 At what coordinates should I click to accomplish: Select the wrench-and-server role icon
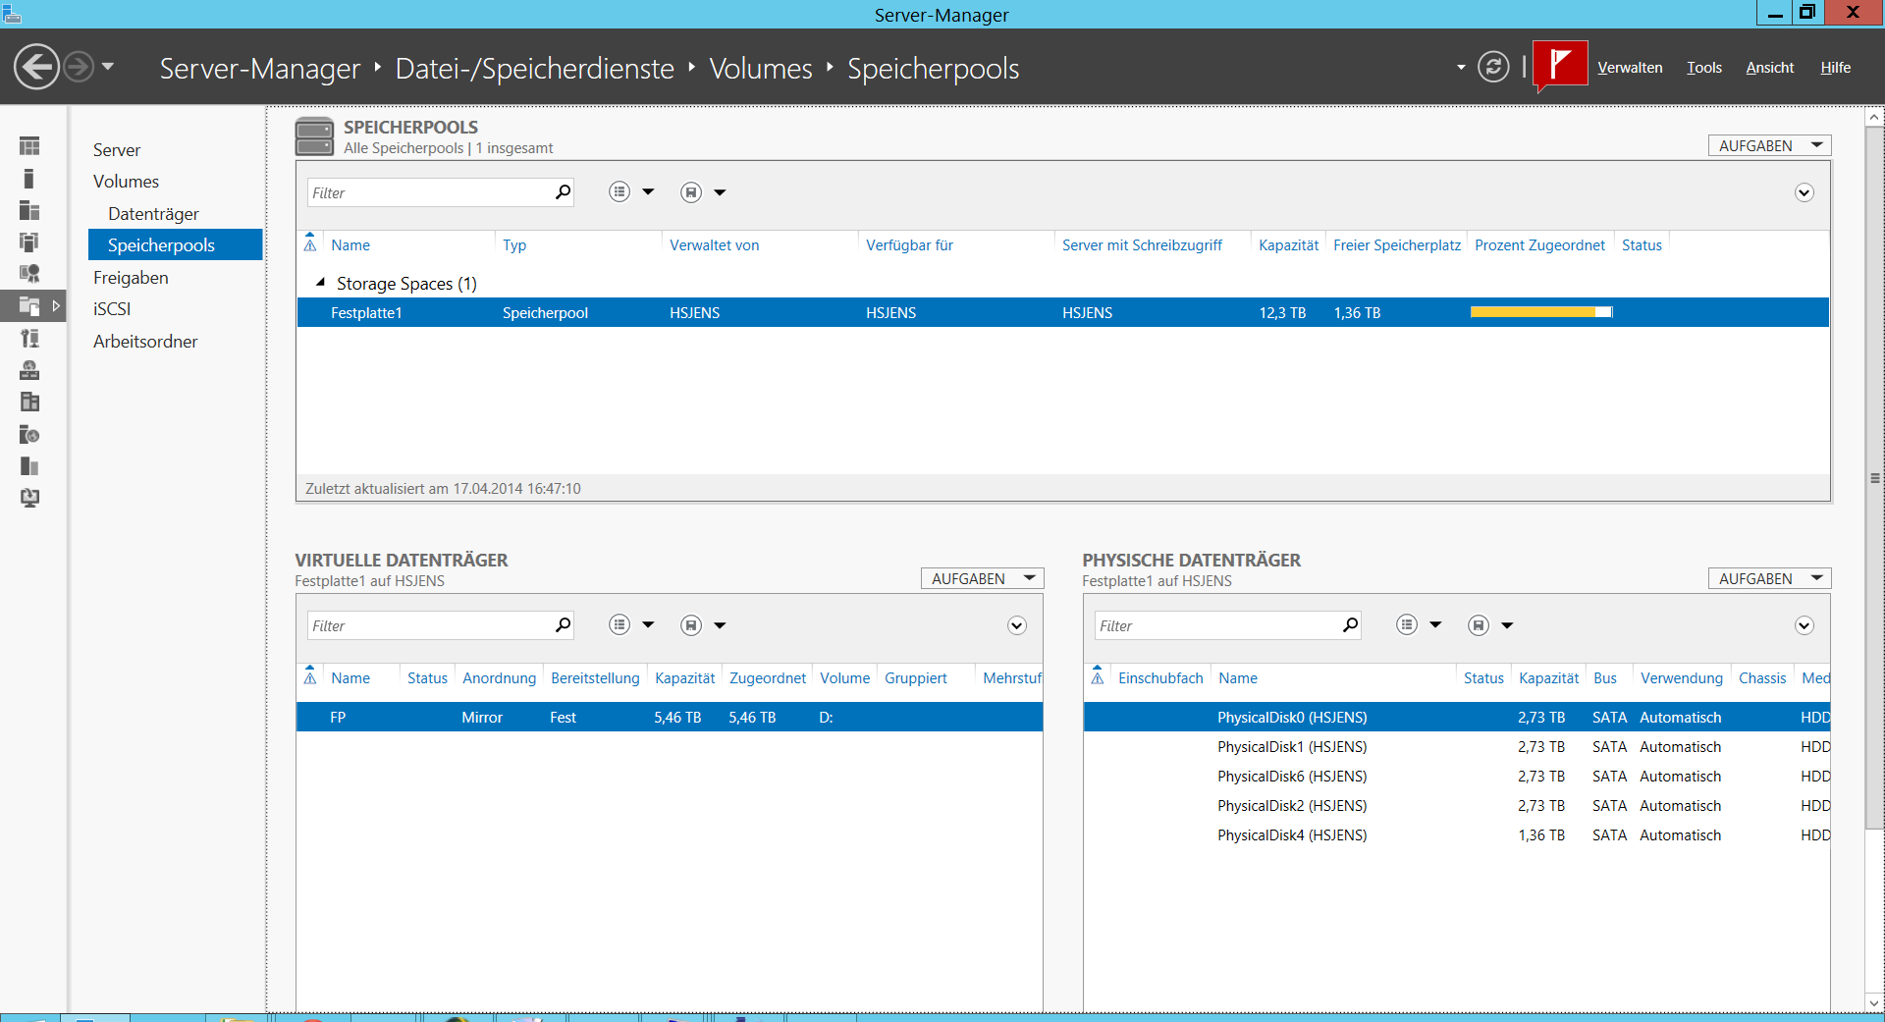click(x=29, y=339)
